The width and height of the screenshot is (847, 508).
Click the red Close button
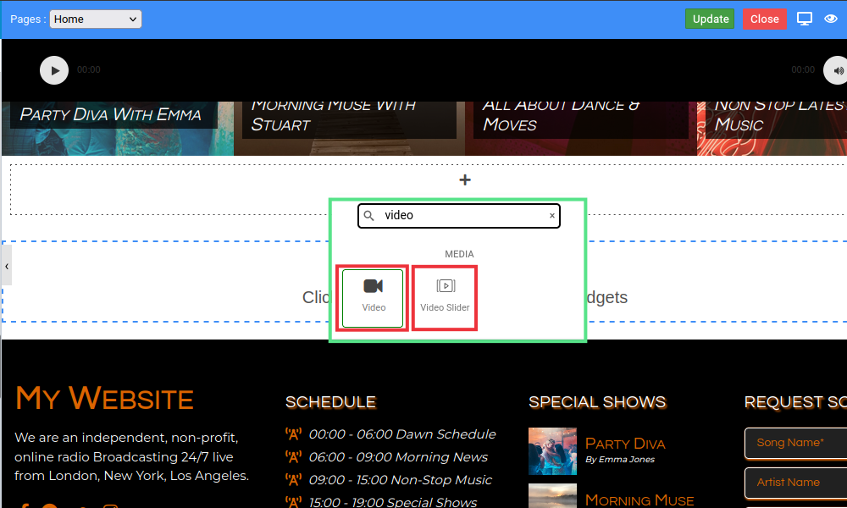click(x=764, y=19)
